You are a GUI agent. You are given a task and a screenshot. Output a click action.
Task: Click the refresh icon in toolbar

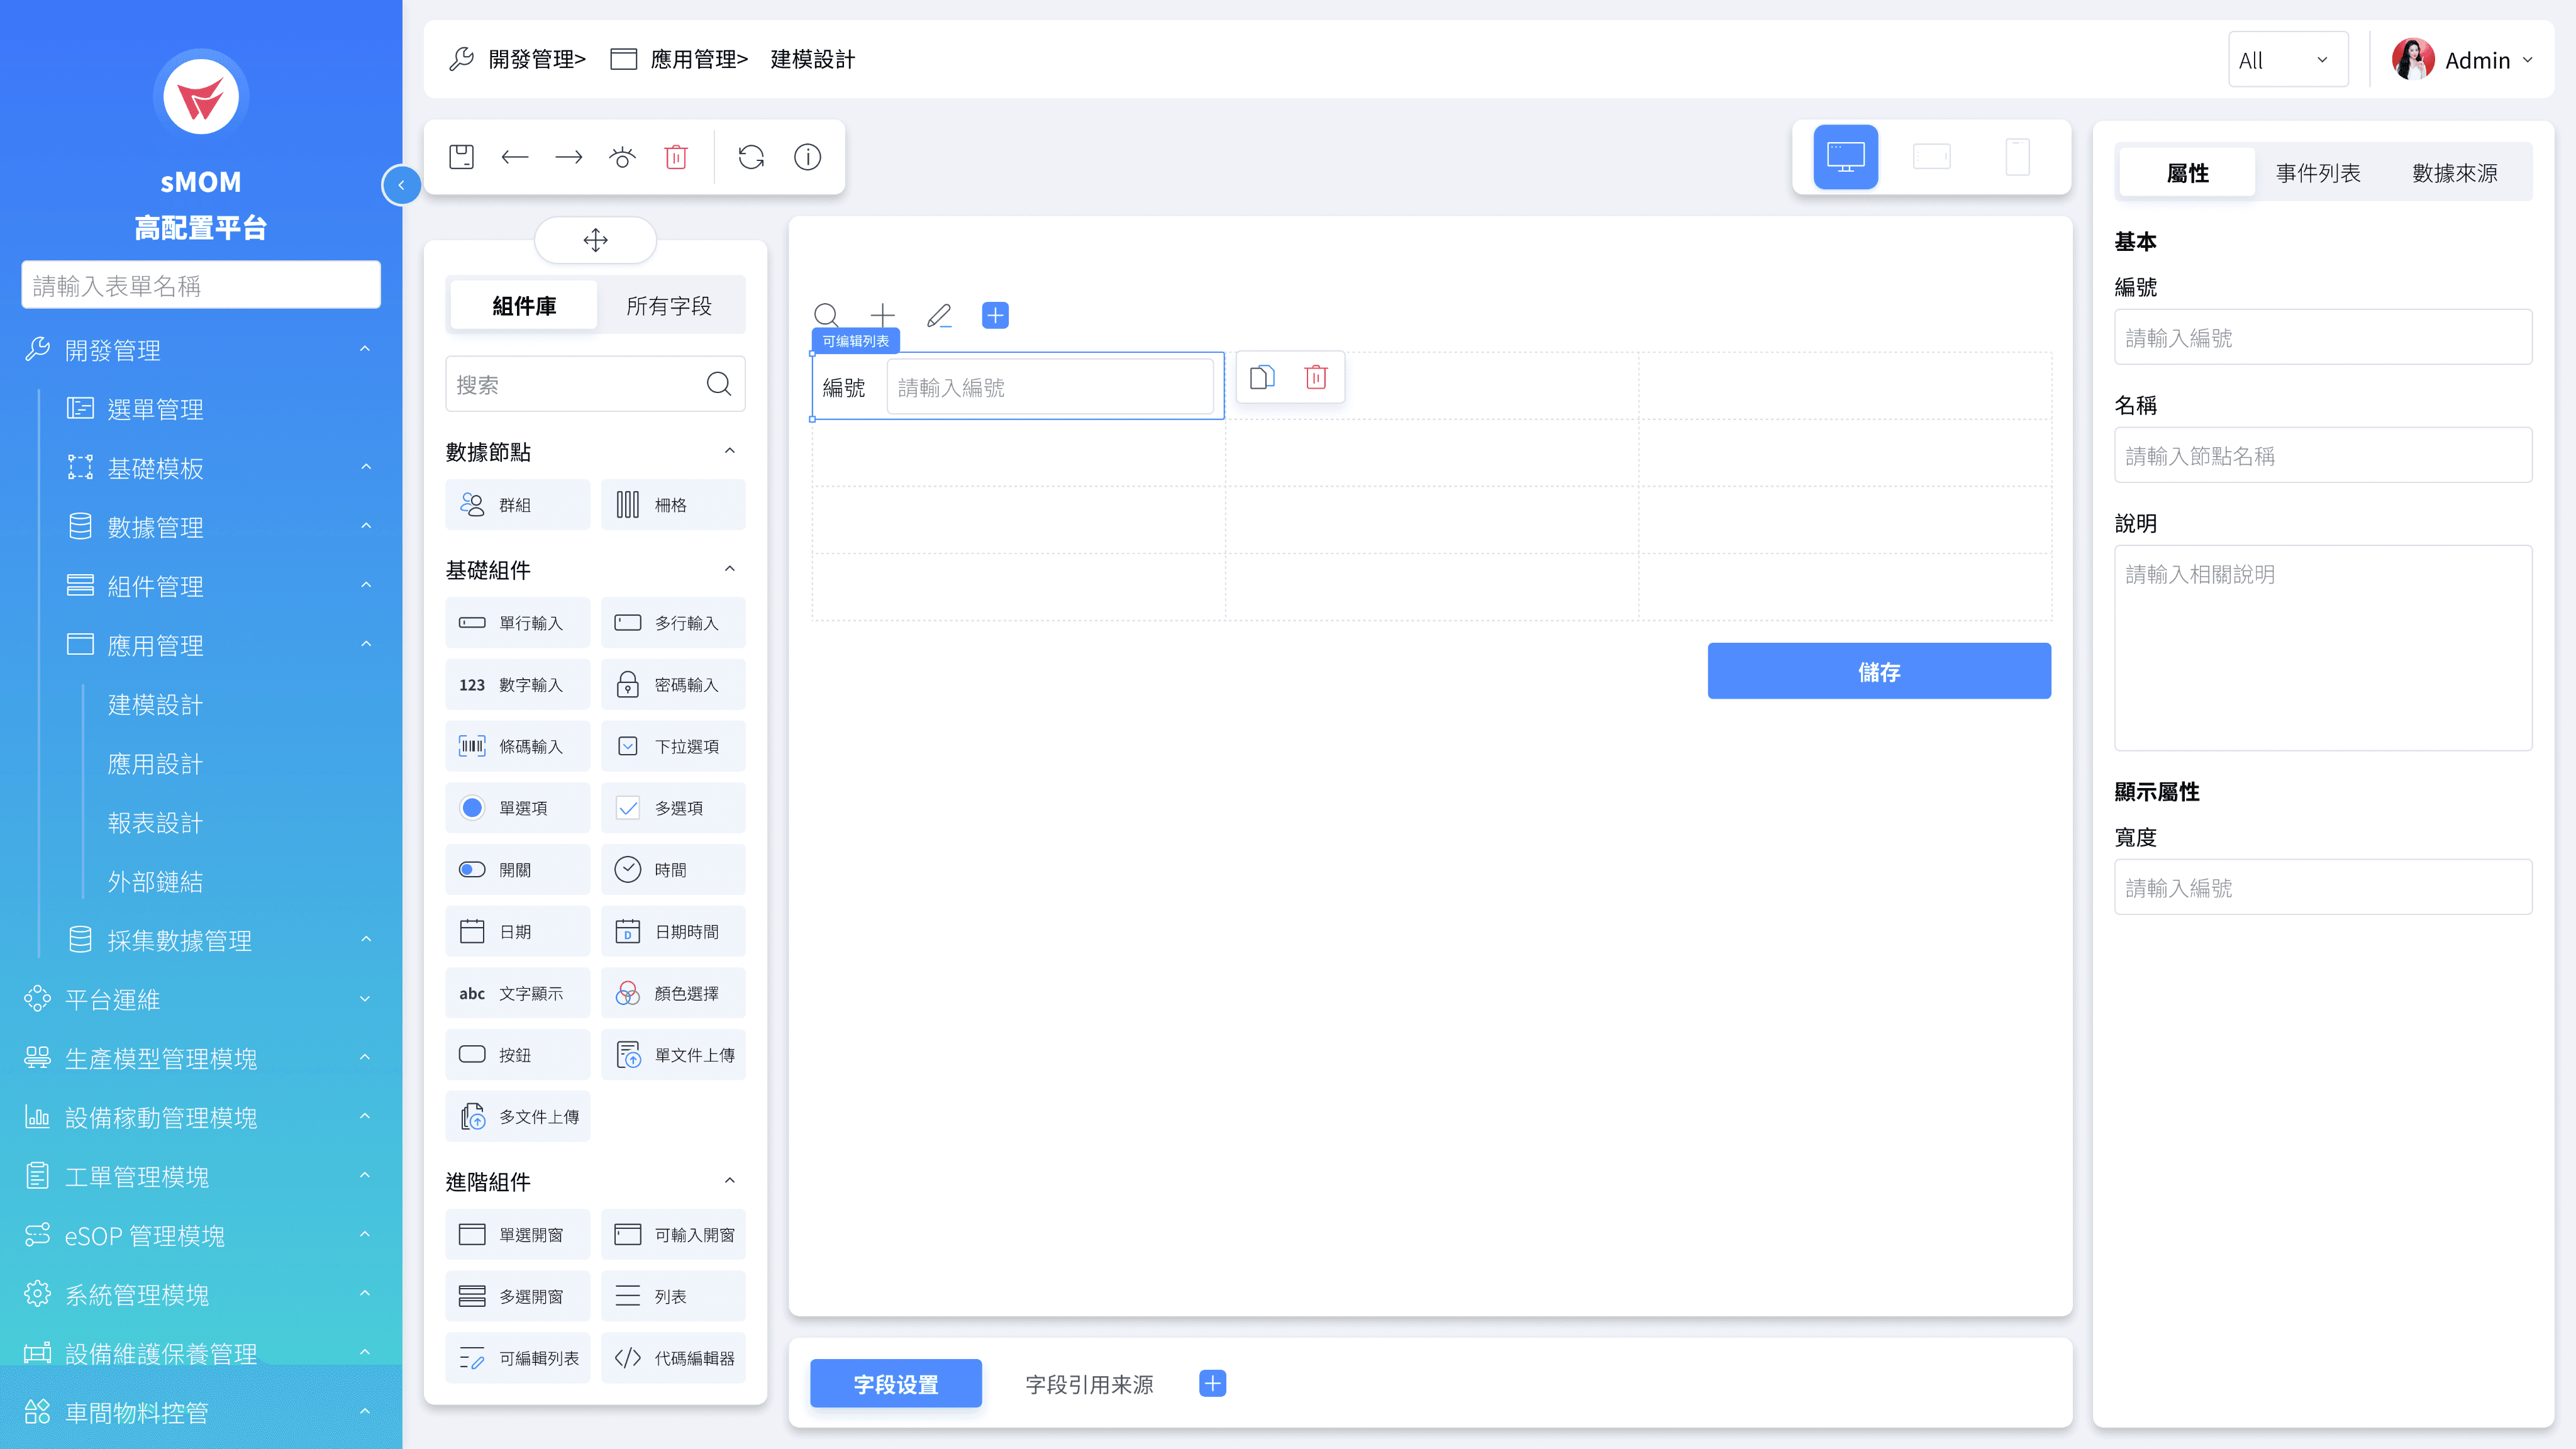pos(751,157)
